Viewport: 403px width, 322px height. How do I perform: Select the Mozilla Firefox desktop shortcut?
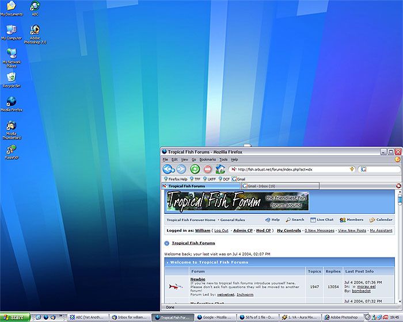(12, 104)
